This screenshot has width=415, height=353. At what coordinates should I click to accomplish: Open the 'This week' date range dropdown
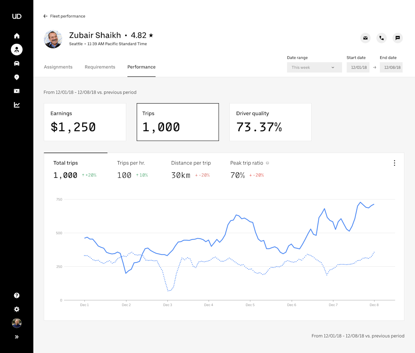tap(314, 67)
